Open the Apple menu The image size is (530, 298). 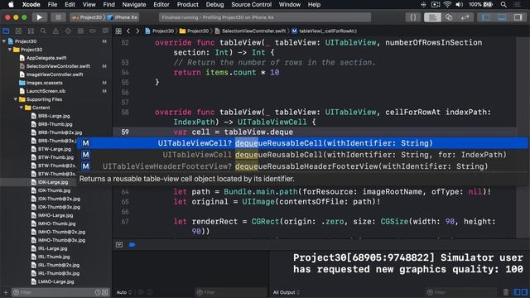point(11,5)
